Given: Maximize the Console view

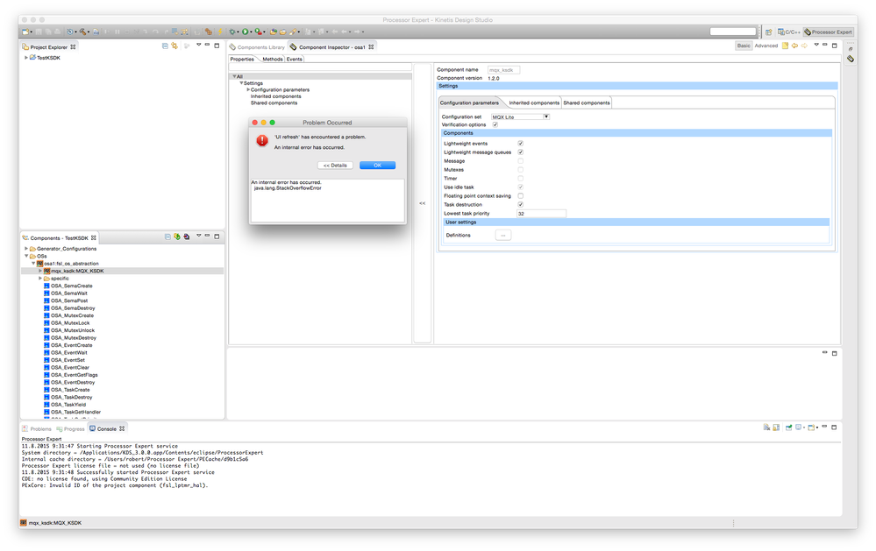Looking at the screenshot, I should [834, 427].
